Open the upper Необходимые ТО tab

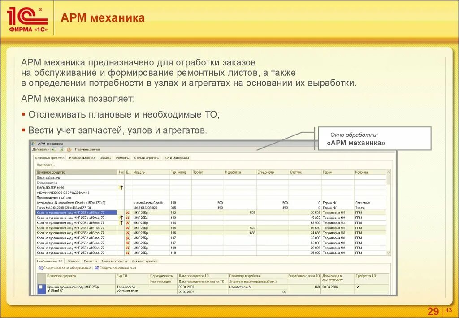point(82,158)
